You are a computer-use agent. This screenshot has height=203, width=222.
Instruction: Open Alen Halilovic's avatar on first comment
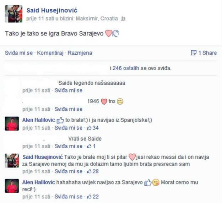[12, 124]
